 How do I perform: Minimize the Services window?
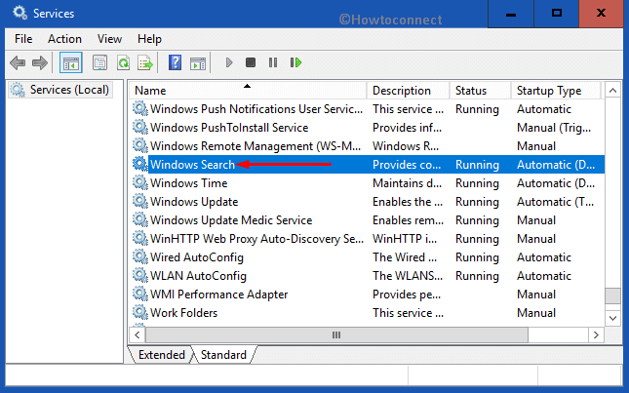(x=511, y=14)
